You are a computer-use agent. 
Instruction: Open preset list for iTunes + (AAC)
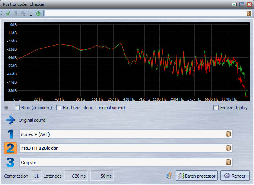[228, 134]
